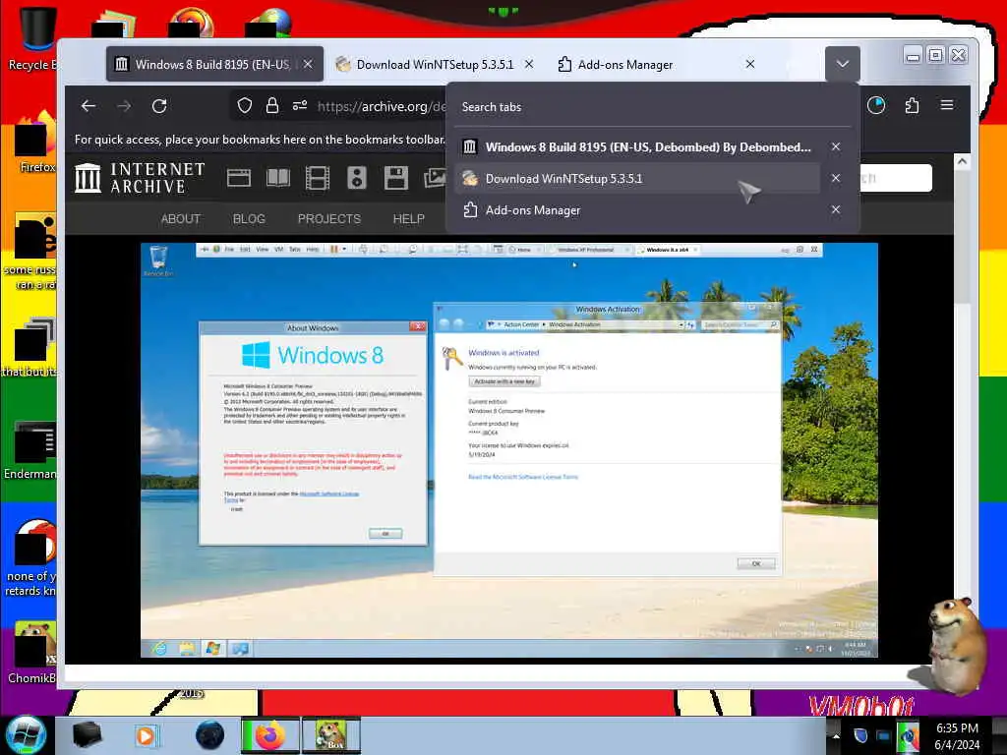Open site permissions icon in address bar
The image size is (1007, 755).
coord(300,105)
